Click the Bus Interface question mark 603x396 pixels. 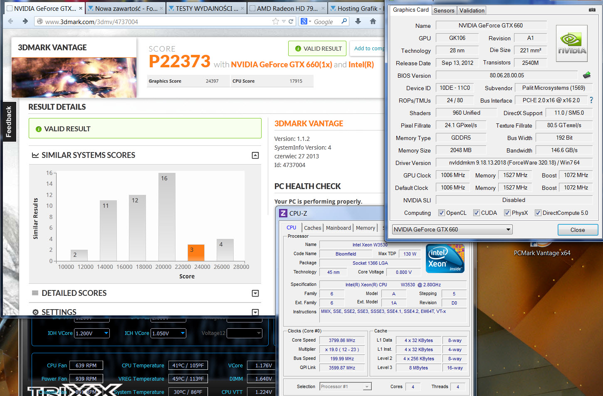tap(591, 100)
